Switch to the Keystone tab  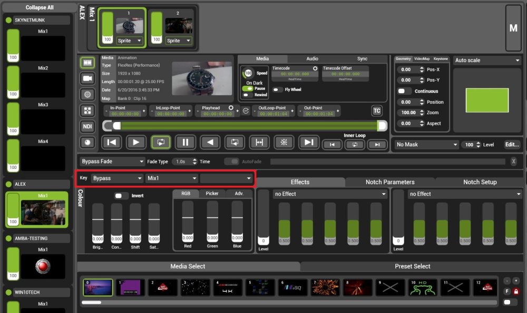pos(441,59)
